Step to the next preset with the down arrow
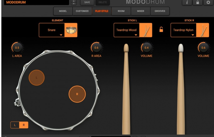Image resolution: width=214 pixels, height=137 pixels. coord(74,4)
